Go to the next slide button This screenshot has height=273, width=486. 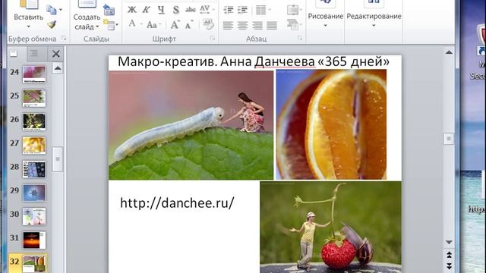[x=449, y=265]
